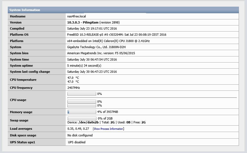Click the CPU frequency value 2407MHz

tap(73, 88)
